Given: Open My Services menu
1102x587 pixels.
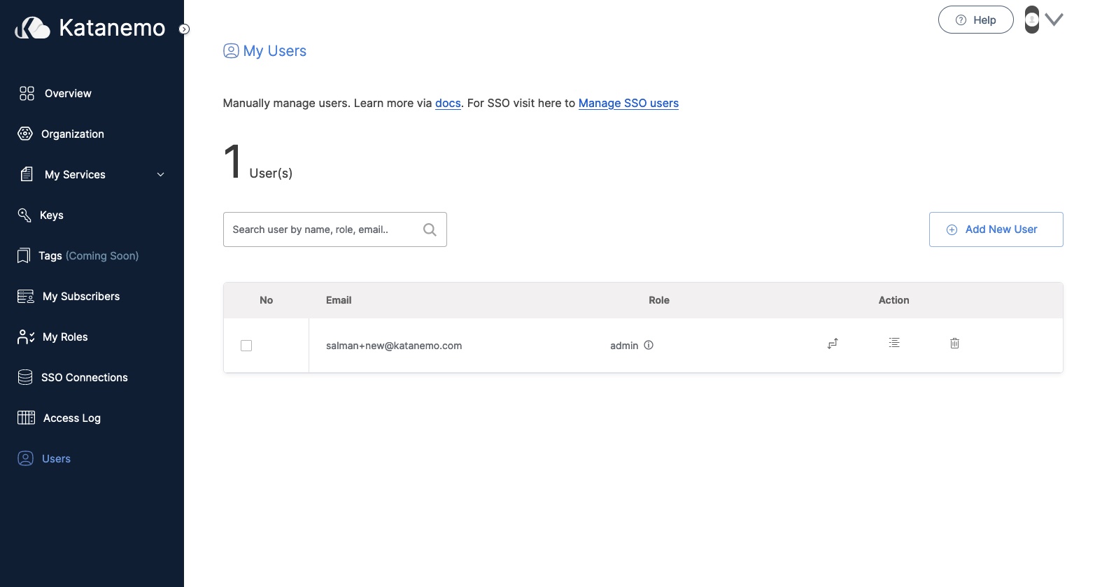Looking at the screenshot, I should [x=75, y=174].
